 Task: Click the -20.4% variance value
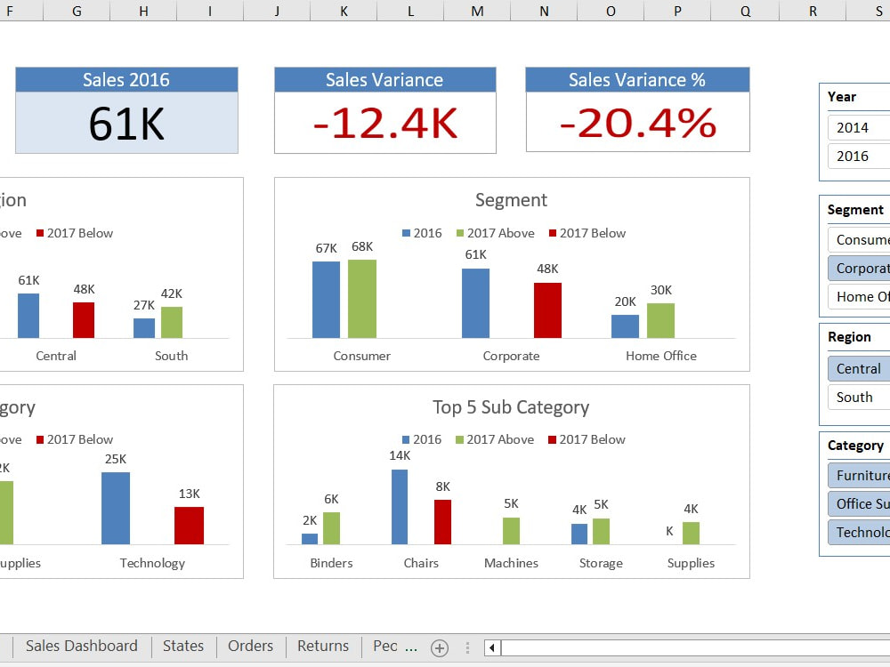click(637, 123)
